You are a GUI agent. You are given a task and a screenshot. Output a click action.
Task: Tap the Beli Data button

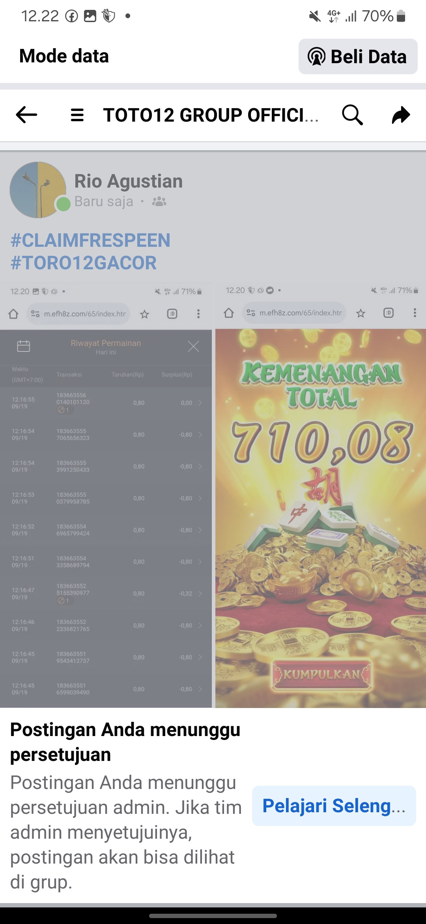358,56
